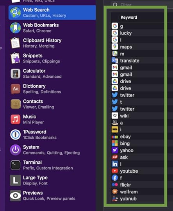Open the Web Bookmarks section
This screenshot has height=211, width=173.
(52, 28)
